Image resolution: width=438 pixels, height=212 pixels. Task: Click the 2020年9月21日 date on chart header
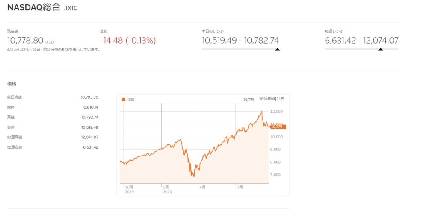(x=272, y=99)
